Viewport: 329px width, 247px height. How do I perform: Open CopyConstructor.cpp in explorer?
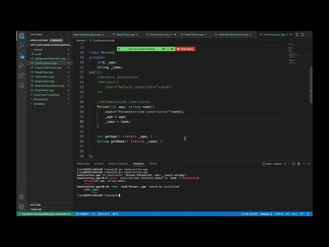tap(50, 67)
